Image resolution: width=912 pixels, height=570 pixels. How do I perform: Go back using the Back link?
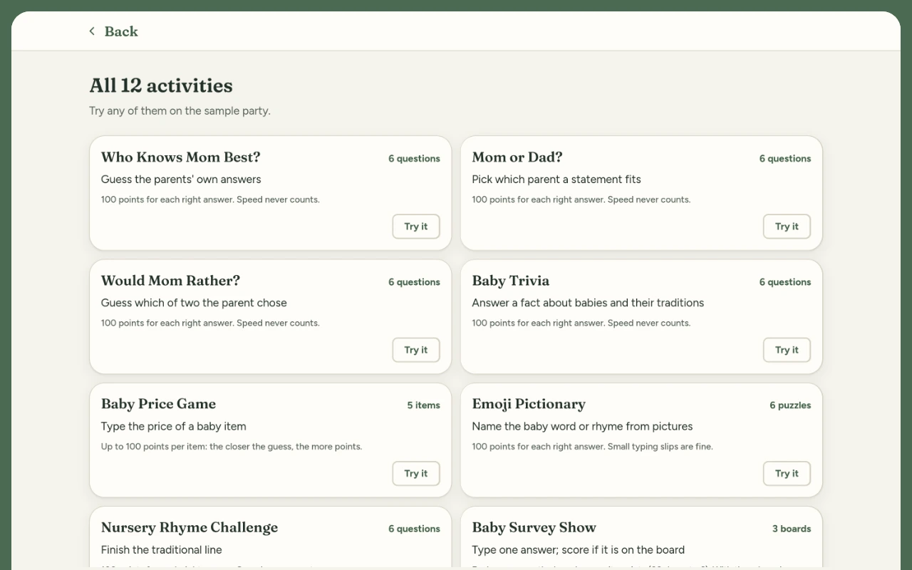(x=113, y=31)
